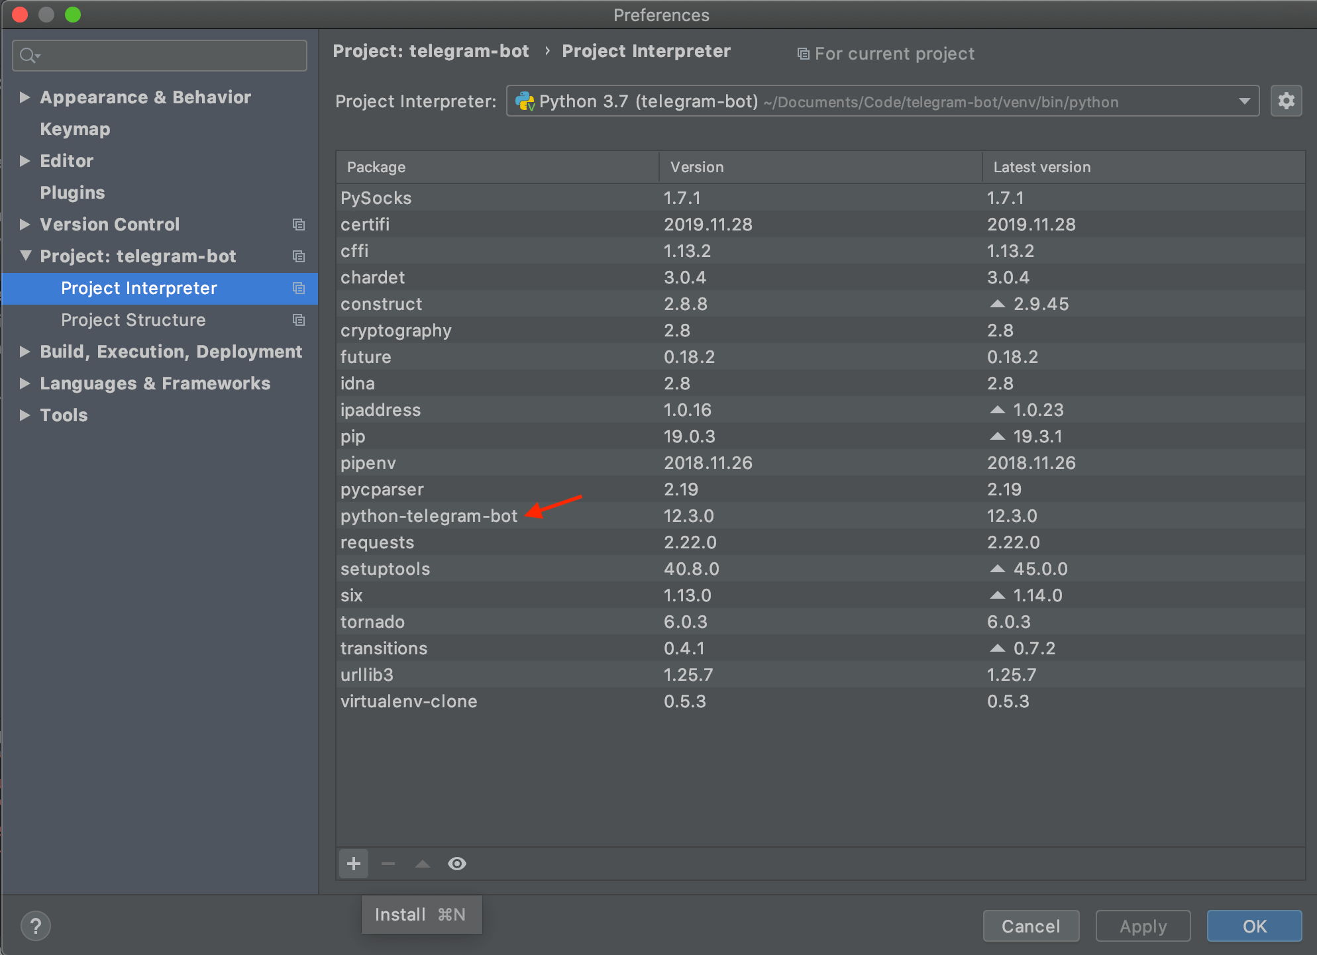The width and height of the screenshot is (1317, 955).
Task: Click the settings gear icon
Action: [1287, 100]
